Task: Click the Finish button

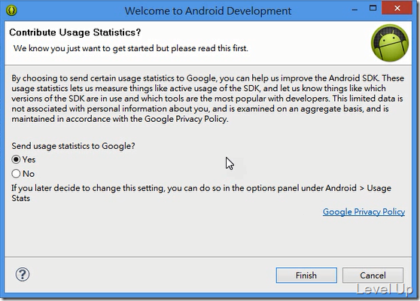Action: point(306,275)
